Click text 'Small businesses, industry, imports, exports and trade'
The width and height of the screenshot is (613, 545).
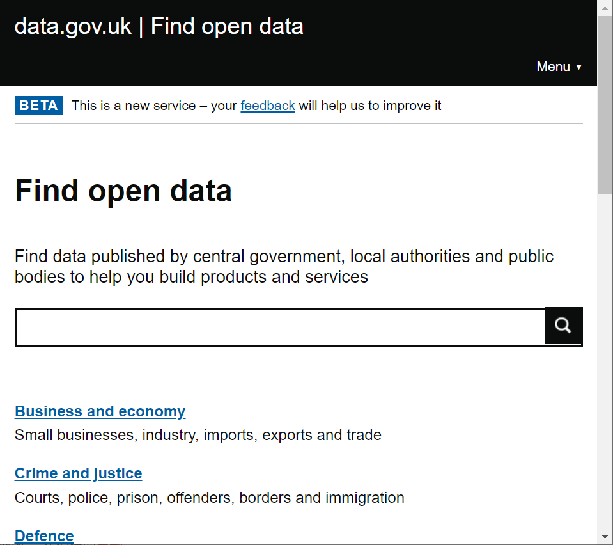pos(198,435)
